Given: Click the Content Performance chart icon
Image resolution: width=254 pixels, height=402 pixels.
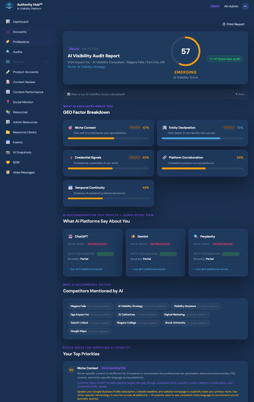Looking at the screenshot, I should coord(8,92).
